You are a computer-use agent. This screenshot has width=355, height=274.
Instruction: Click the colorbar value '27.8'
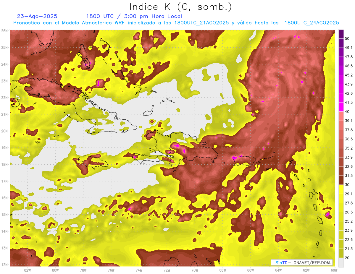348,203
